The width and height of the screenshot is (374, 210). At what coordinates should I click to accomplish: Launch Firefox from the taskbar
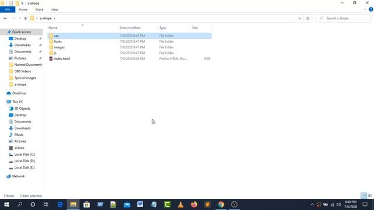(x=194, y=205)
